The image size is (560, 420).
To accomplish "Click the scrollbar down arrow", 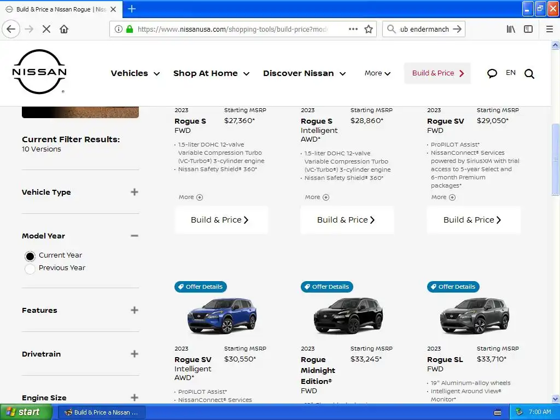I will [x=555, y=399].
